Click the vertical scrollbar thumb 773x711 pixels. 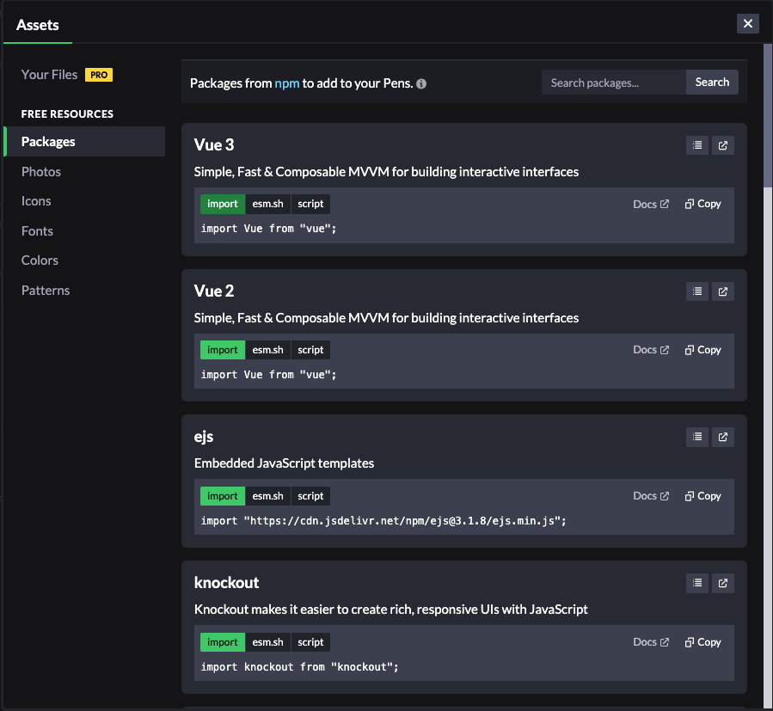coord(768,116)
